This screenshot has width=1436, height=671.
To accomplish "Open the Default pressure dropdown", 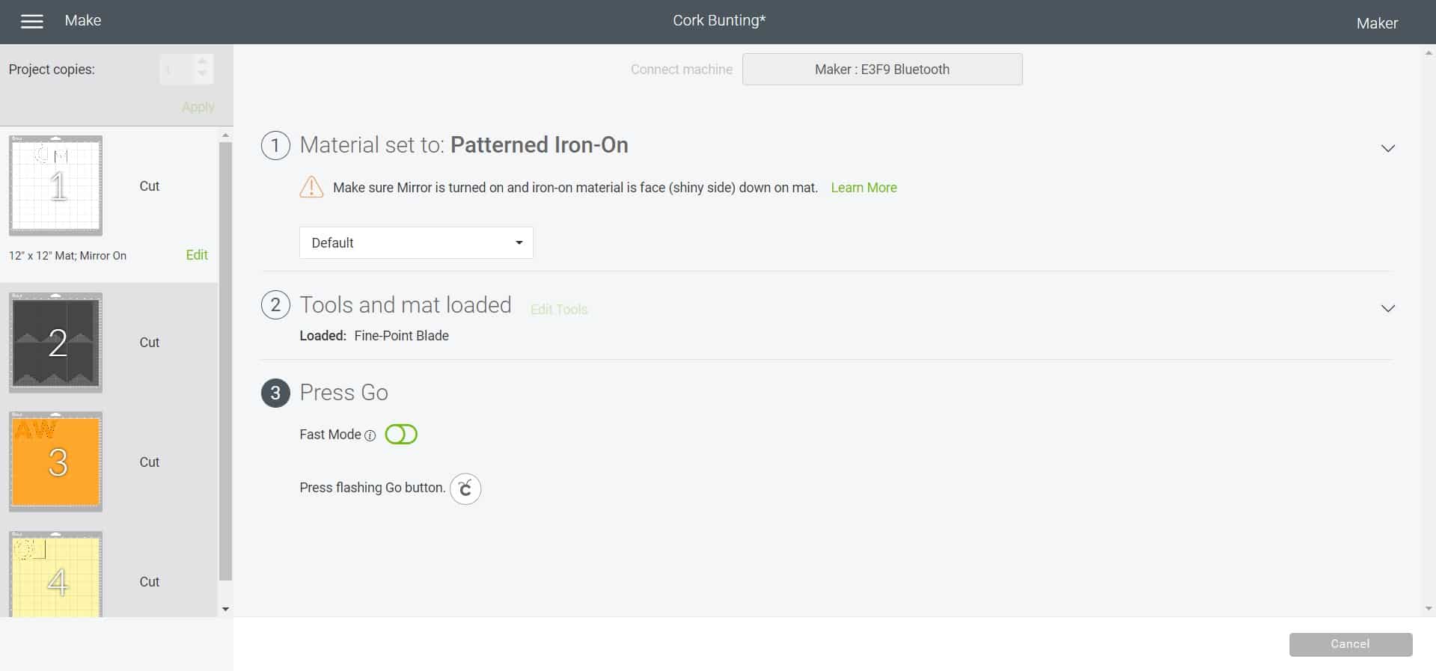I will (416, 243).
